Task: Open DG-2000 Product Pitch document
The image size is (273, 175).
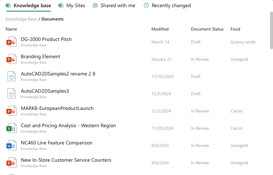Action: (x=46, y=40)
